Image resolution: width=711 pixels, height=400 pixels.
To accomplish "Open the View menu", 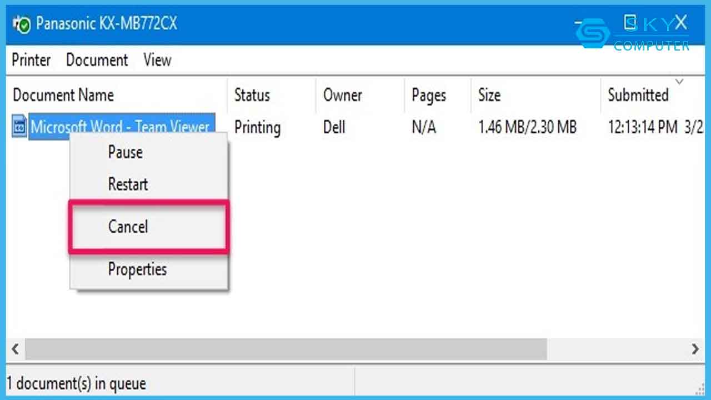I will pos(157,60).
